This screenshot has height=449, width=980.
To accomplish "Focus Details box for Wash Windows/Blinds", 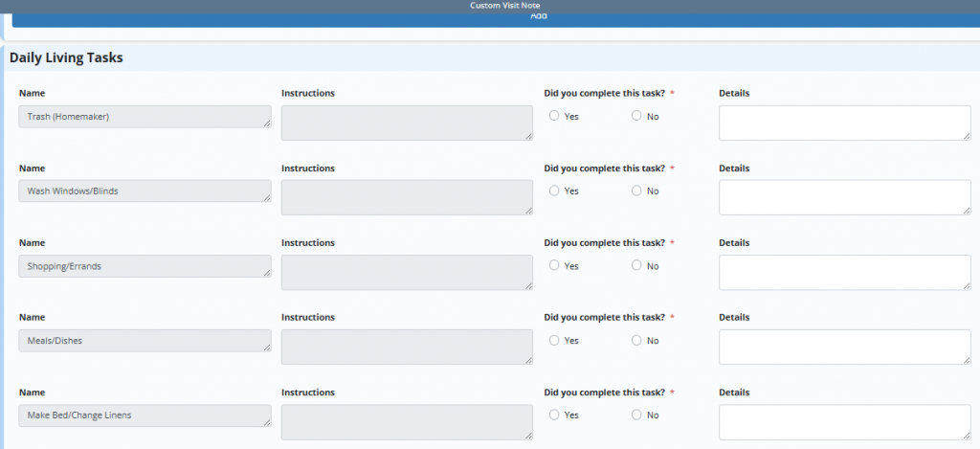I will click(x=844, y=197).
